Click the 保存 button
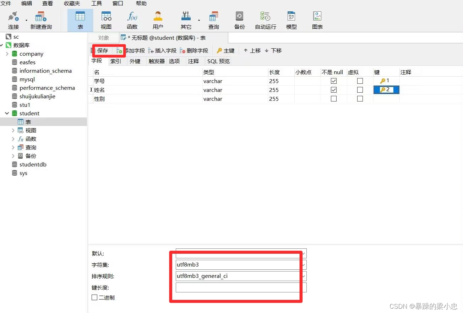This screenshot has height=313, width=463. tap(102, 50)
